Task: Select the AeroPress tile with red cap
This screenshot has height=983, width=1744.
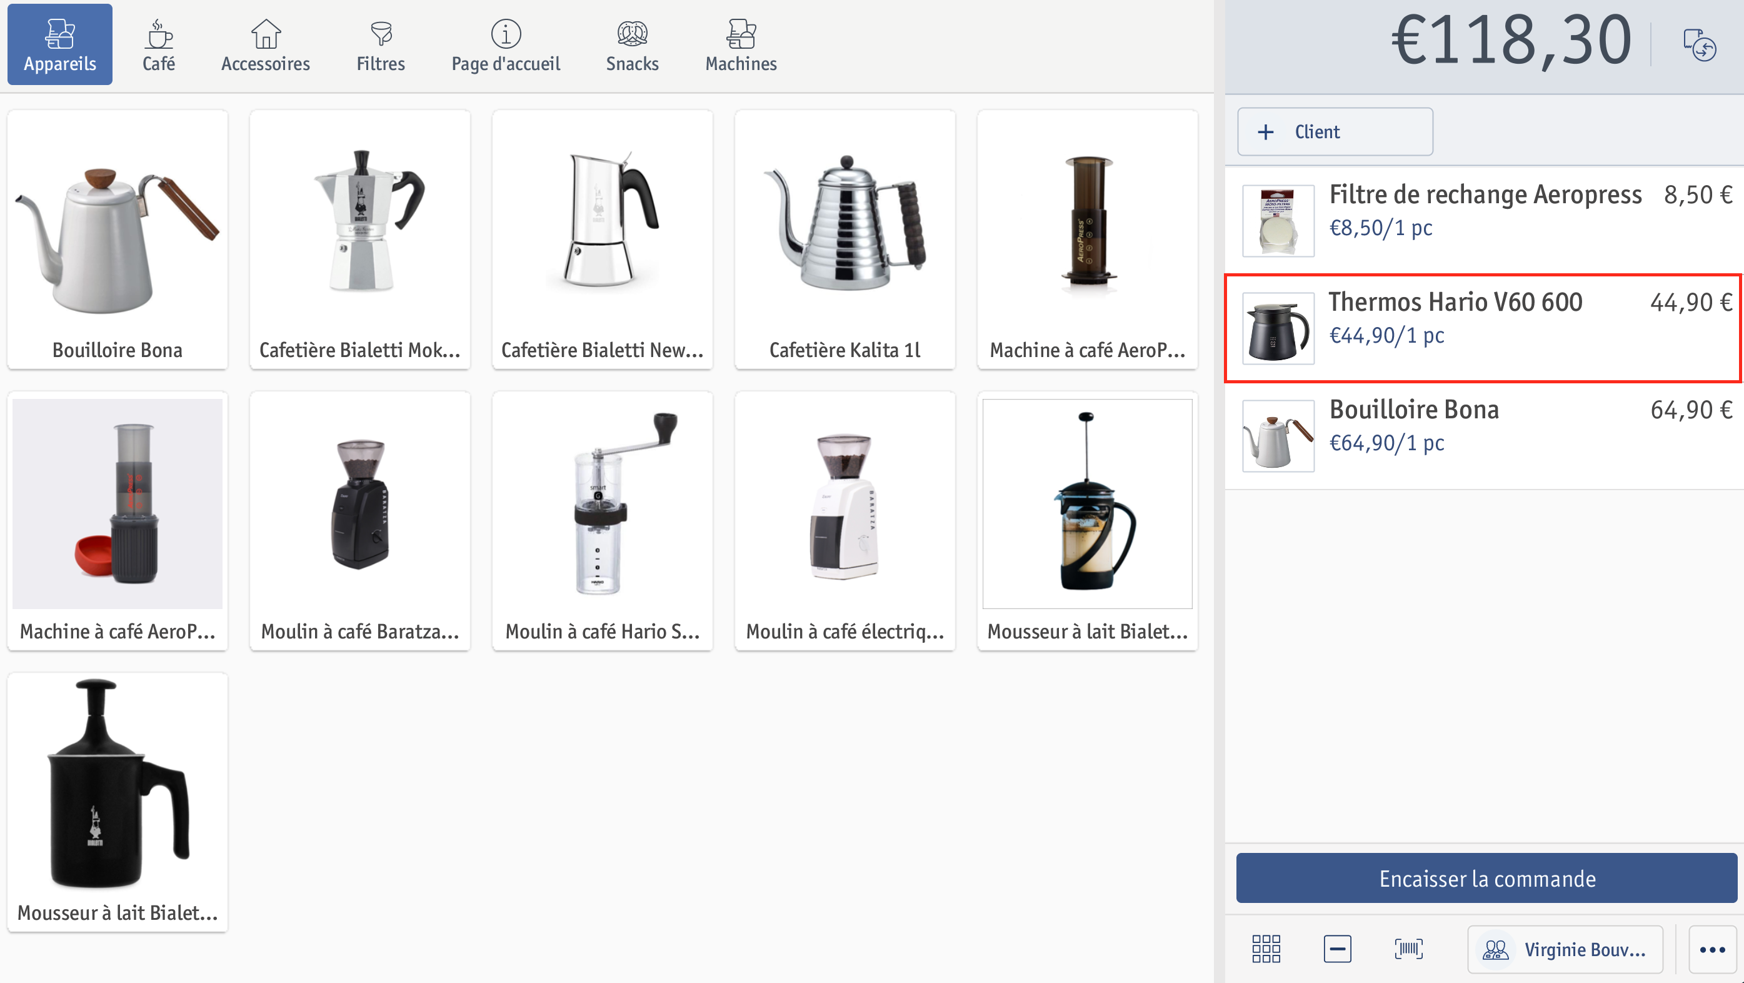Action: (x=118, y=521)
